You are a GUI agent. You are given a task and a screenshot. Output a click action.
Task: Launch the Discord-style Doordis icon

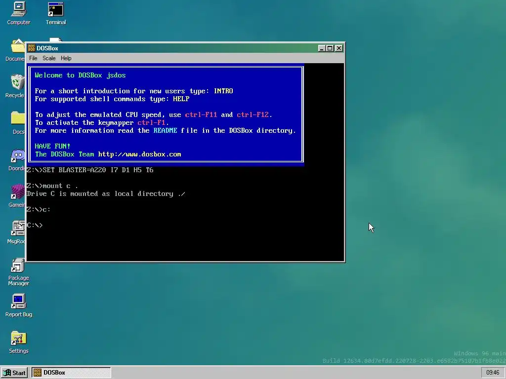[x=17, y=159]
